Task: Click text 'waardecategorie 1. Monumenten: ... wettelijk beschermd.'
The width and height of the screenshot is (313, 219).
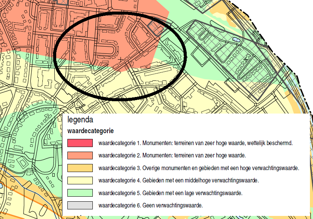Action: [196, 143]
